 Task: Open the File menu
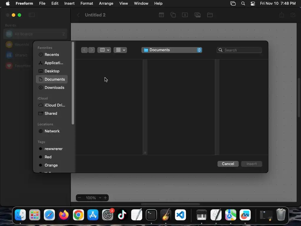pyautogui.click(x=42, y=4)
